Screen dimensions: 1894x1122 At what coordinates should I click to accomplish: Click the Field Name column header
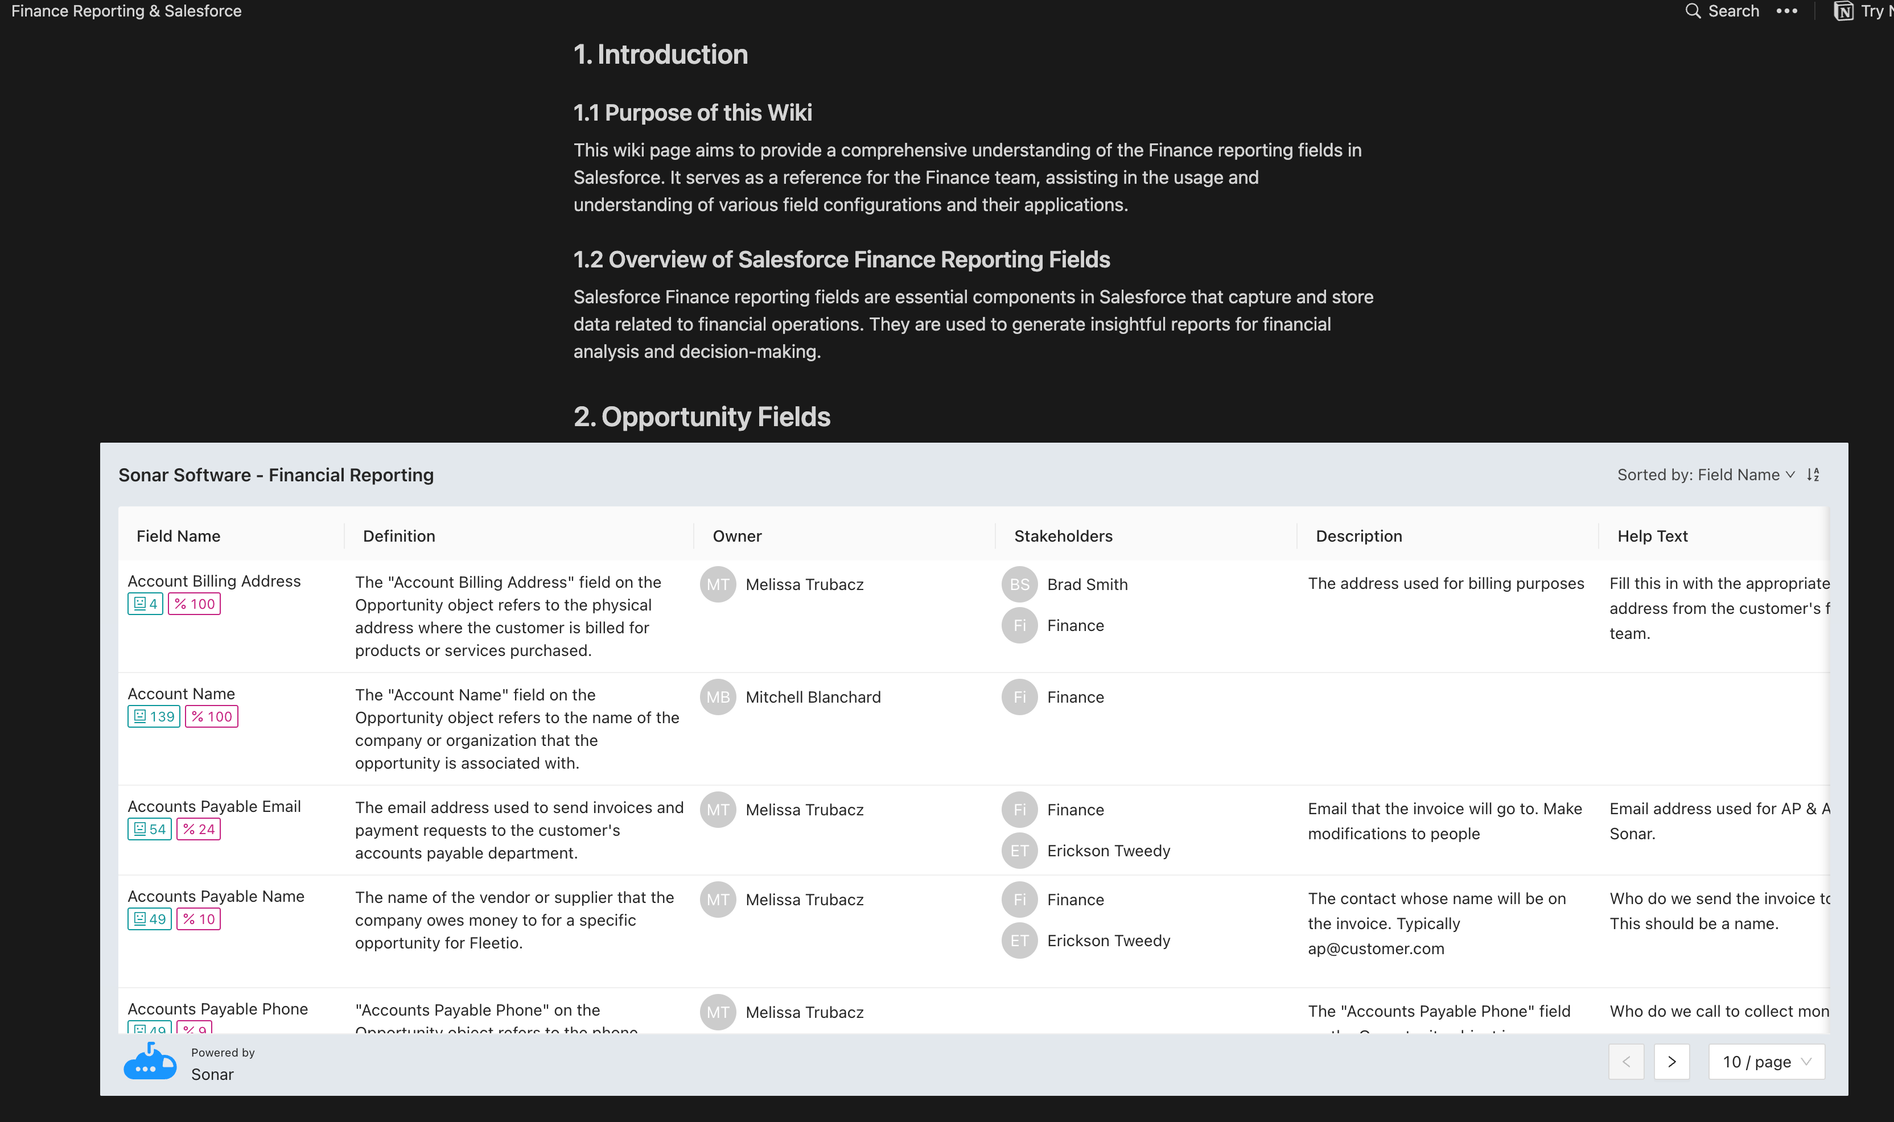point(179,536)
